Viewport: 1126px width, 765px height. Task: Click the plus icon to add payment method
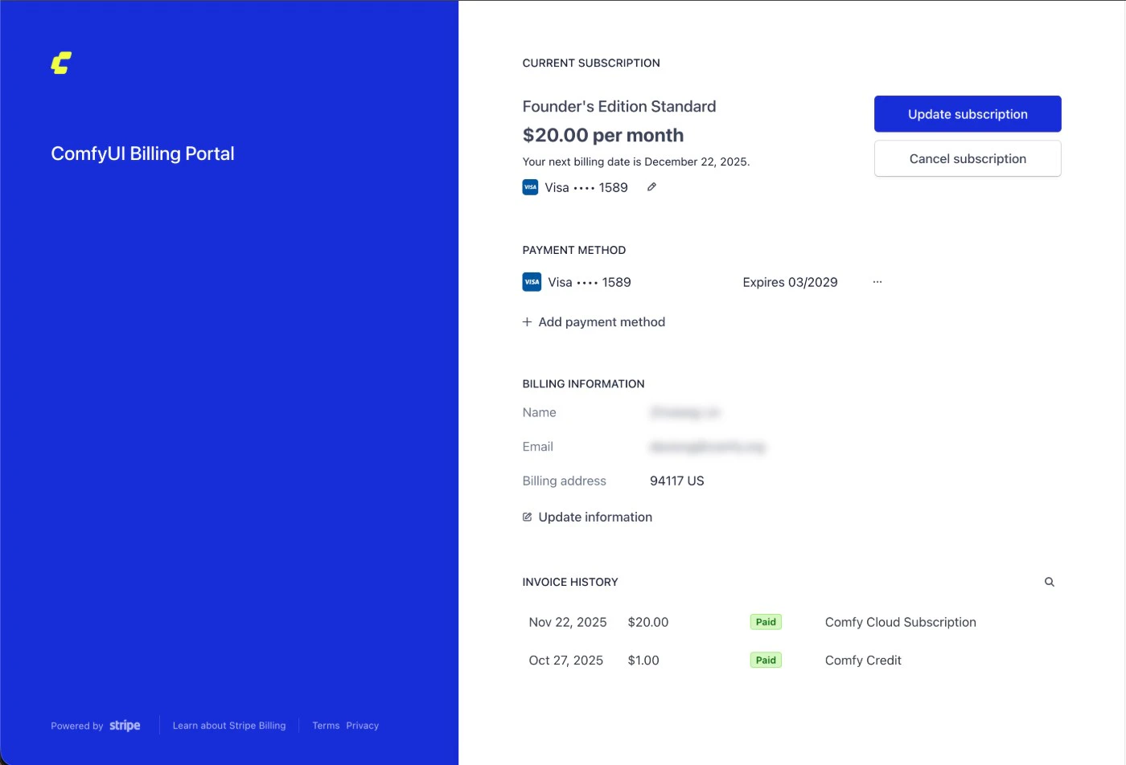[x=526, y=321]
